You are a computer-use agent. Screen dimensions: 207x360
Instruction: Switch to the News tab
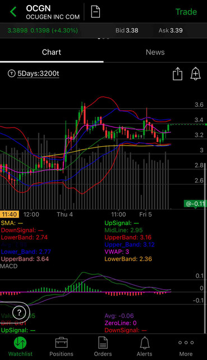pos(155,52)
